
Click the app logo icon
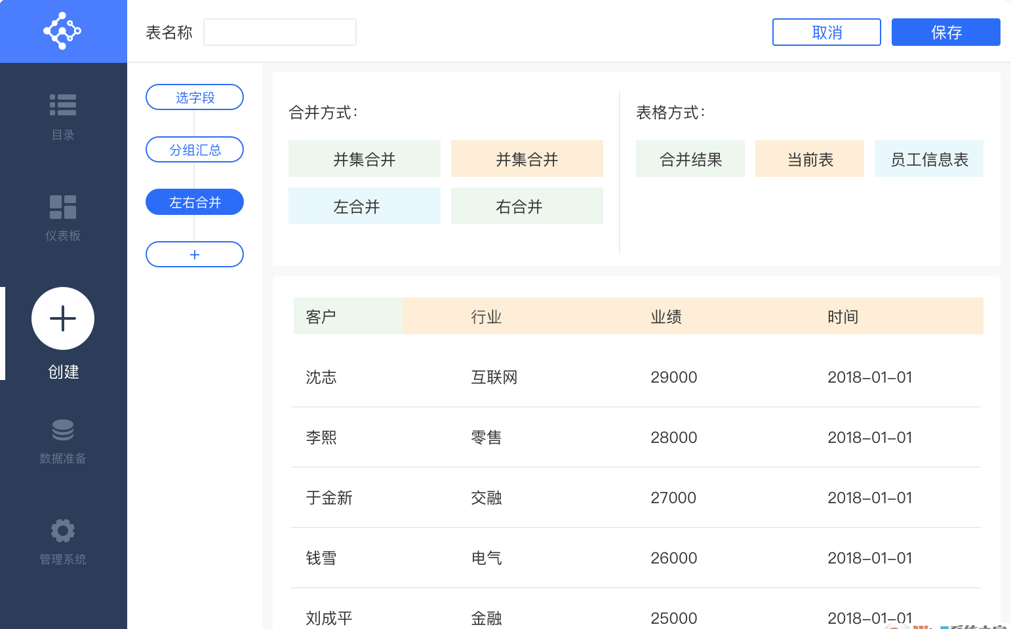62,31
